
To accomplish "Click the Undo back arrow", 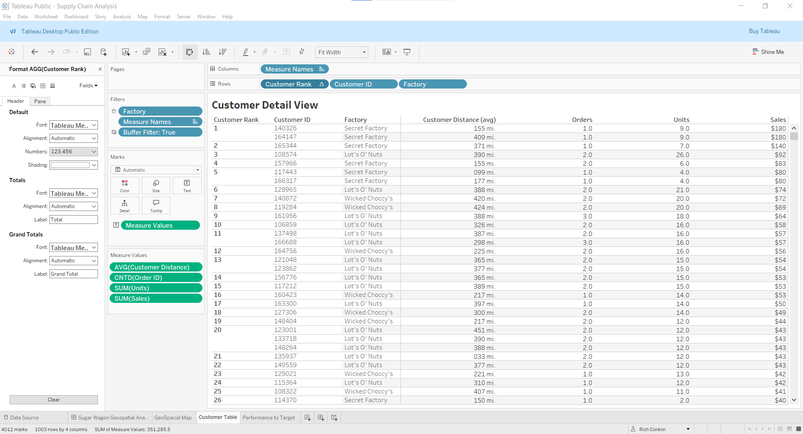I will point(35,52).
